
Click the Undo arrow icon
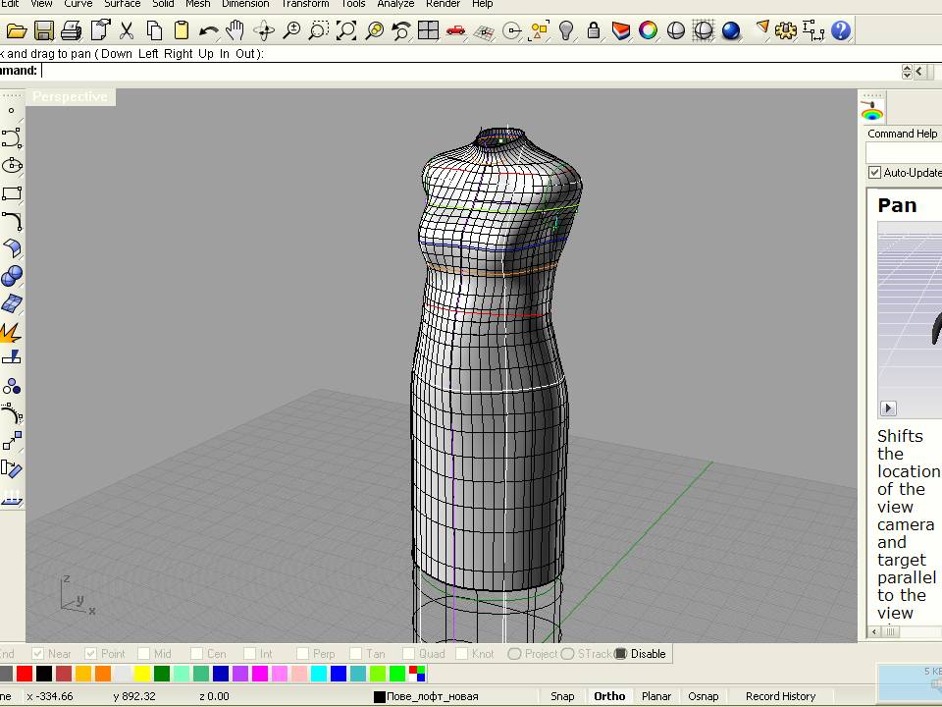point(208,31)
